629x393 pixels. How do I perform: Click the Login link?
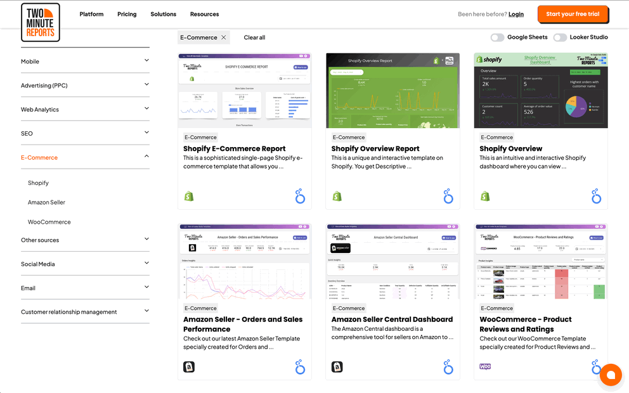pos(516,13)
